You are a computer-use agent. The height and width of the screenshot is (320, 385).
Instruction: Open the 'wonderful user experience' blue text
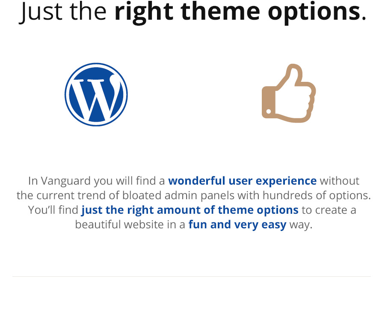point(243,181)
